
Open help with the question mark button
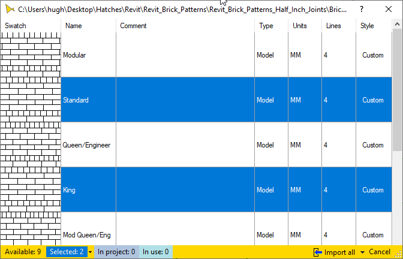(362, 10)
